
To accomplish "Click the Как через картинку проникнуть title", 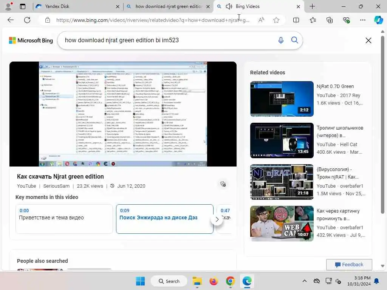I will 338,214.
